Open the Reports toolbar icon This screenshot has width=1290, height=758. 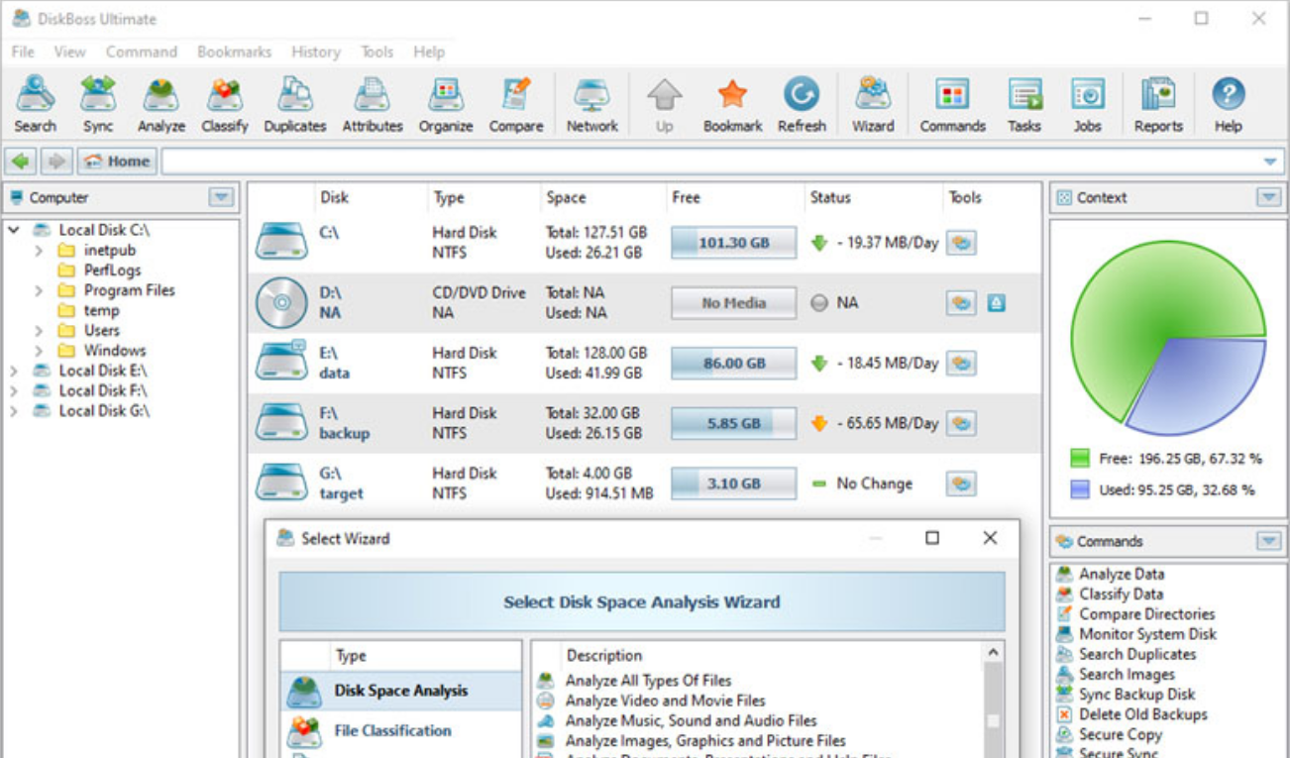coord(1156,99)
